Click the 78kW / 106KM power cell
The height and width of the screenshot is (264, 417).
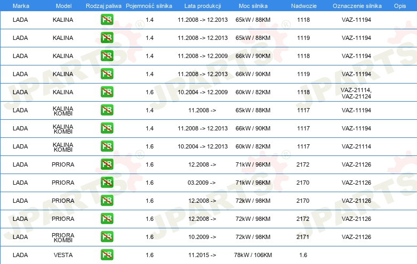pyautogui.click(x=253, y=255)
